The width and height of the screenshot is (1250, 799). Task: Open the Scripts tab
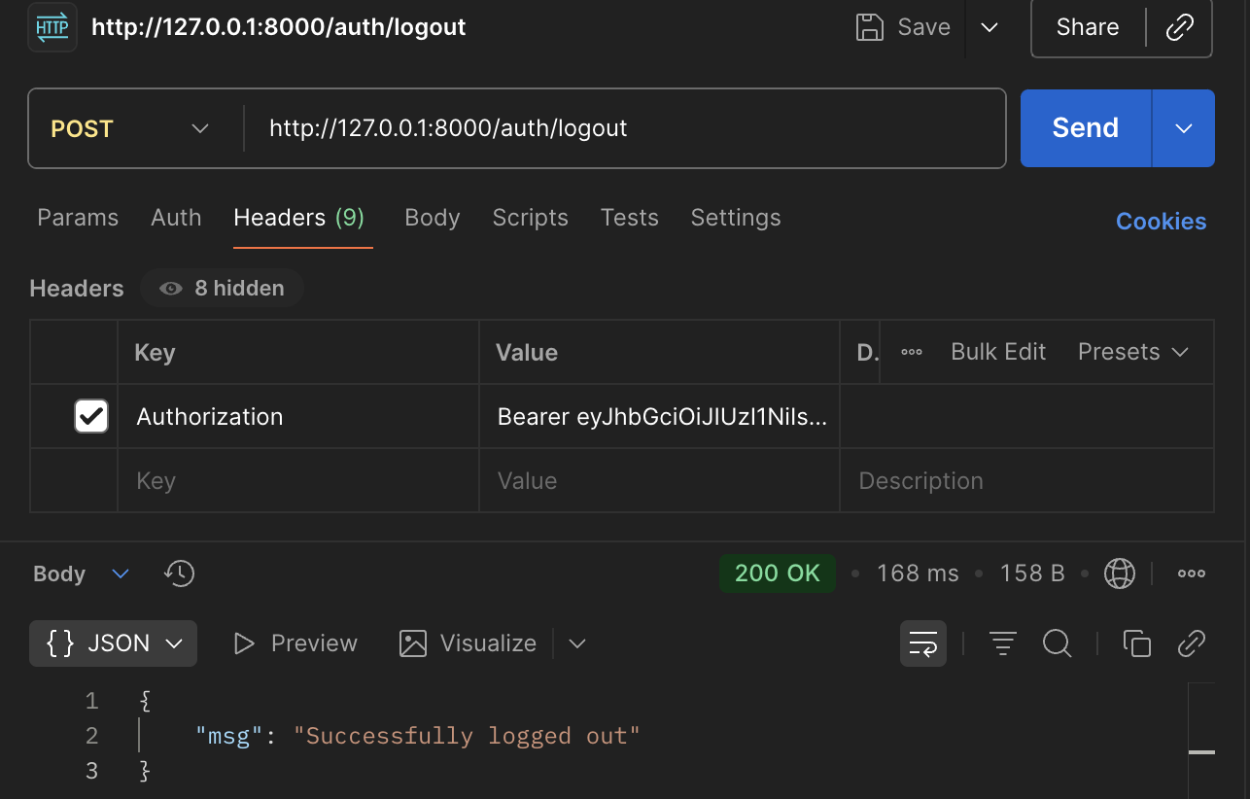click(x=531, y=218)
